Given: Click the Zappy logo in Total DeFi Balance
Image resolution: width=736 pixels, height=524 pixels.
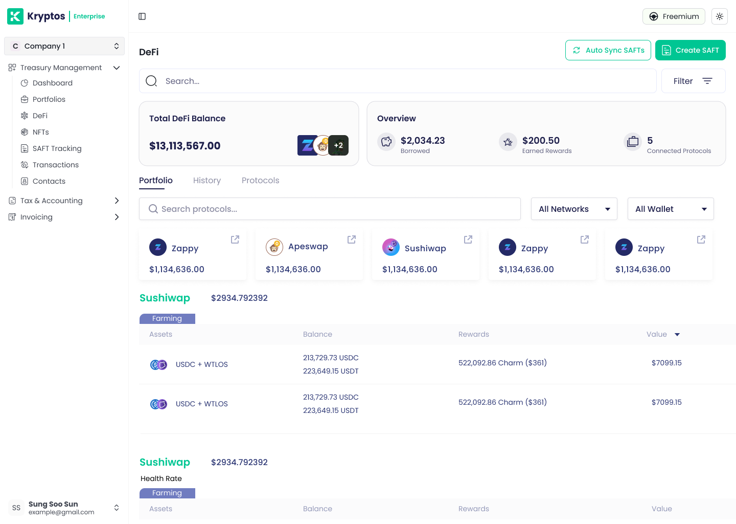Looking at the screenshot, I should (307, 145).
